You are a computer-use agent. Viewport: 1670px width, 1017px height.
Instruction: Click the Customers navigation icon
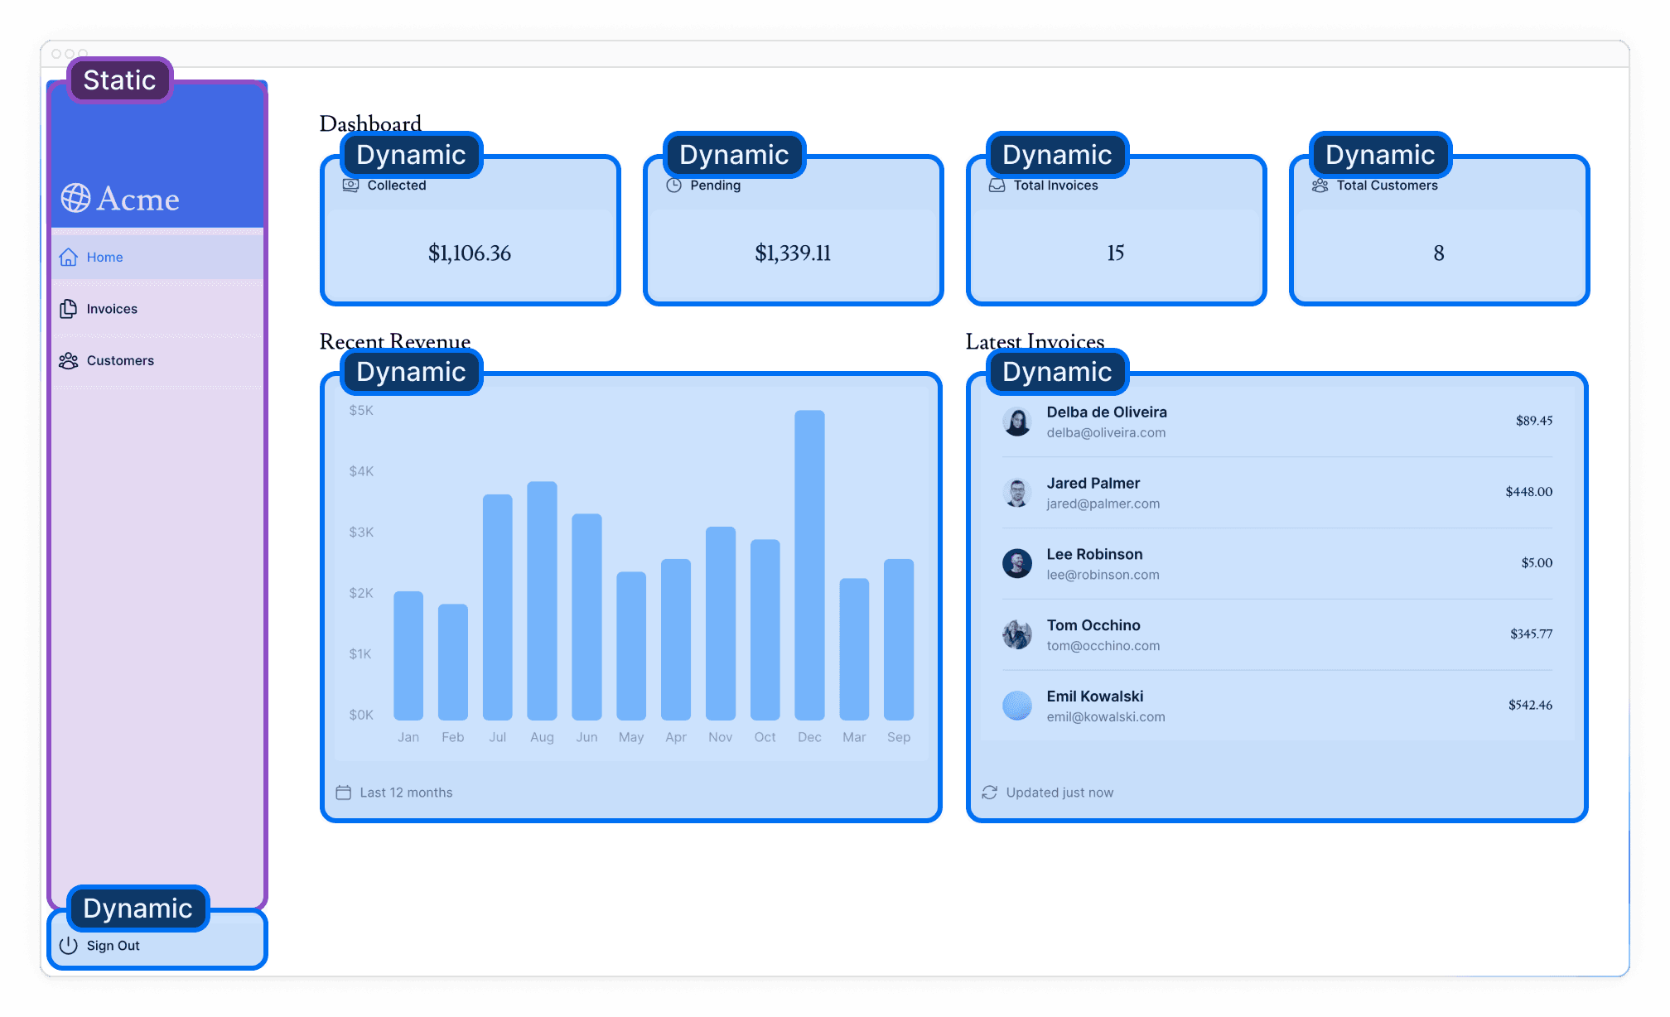[68, 360]
